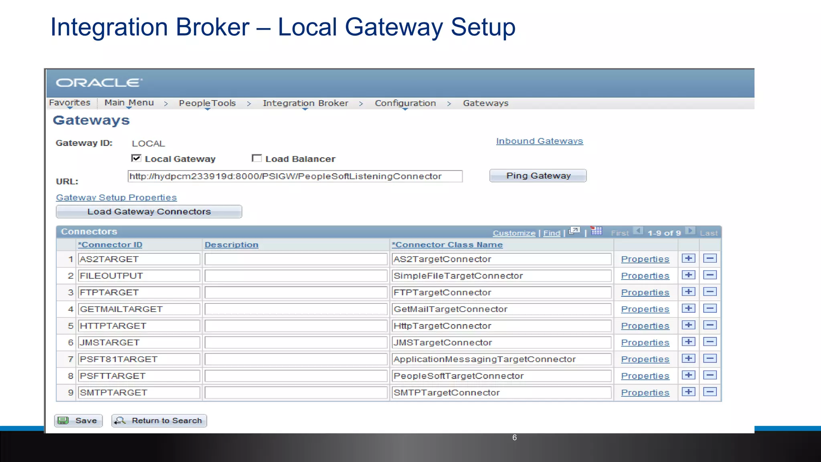The width and height of the screenshot is (821, 462).
Task: Add a row after AS2TARGET connector
Action: [x=689, y=259]
